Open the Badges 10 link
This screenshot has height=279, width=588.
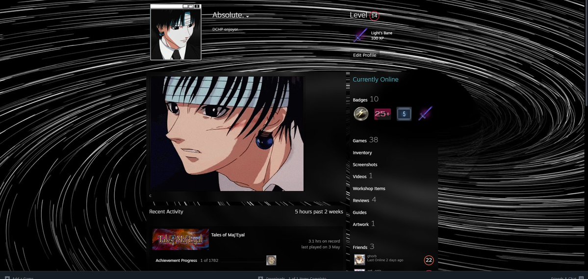[x=366, y=100]
